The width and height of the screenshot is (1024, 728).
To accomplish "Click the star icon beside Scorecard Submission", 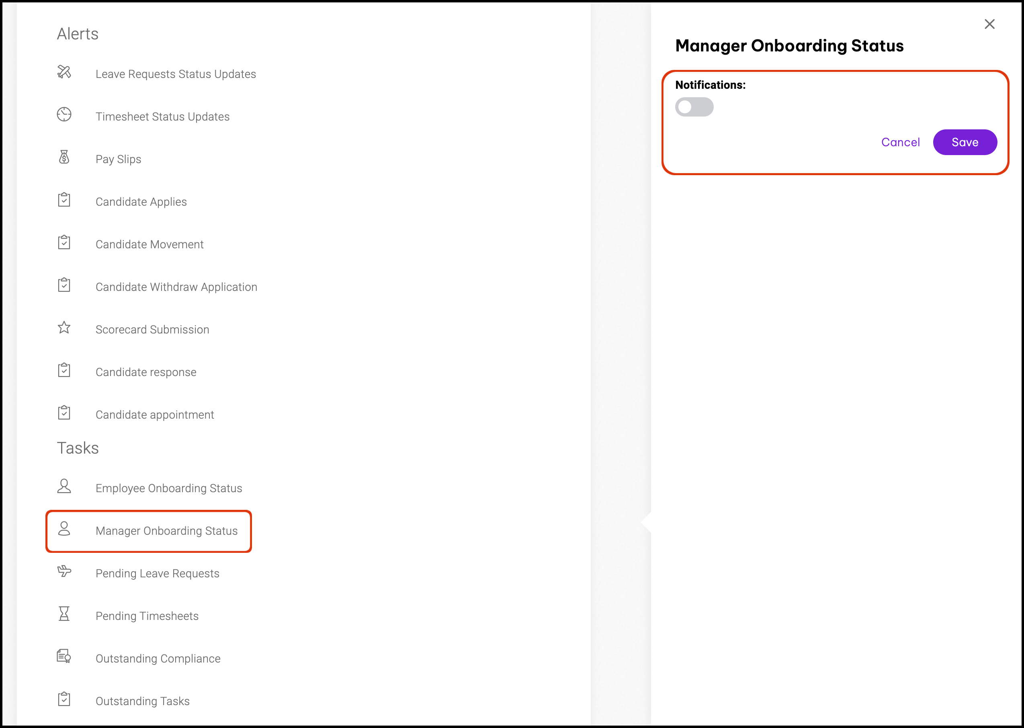I will click(x=64, y=328).
